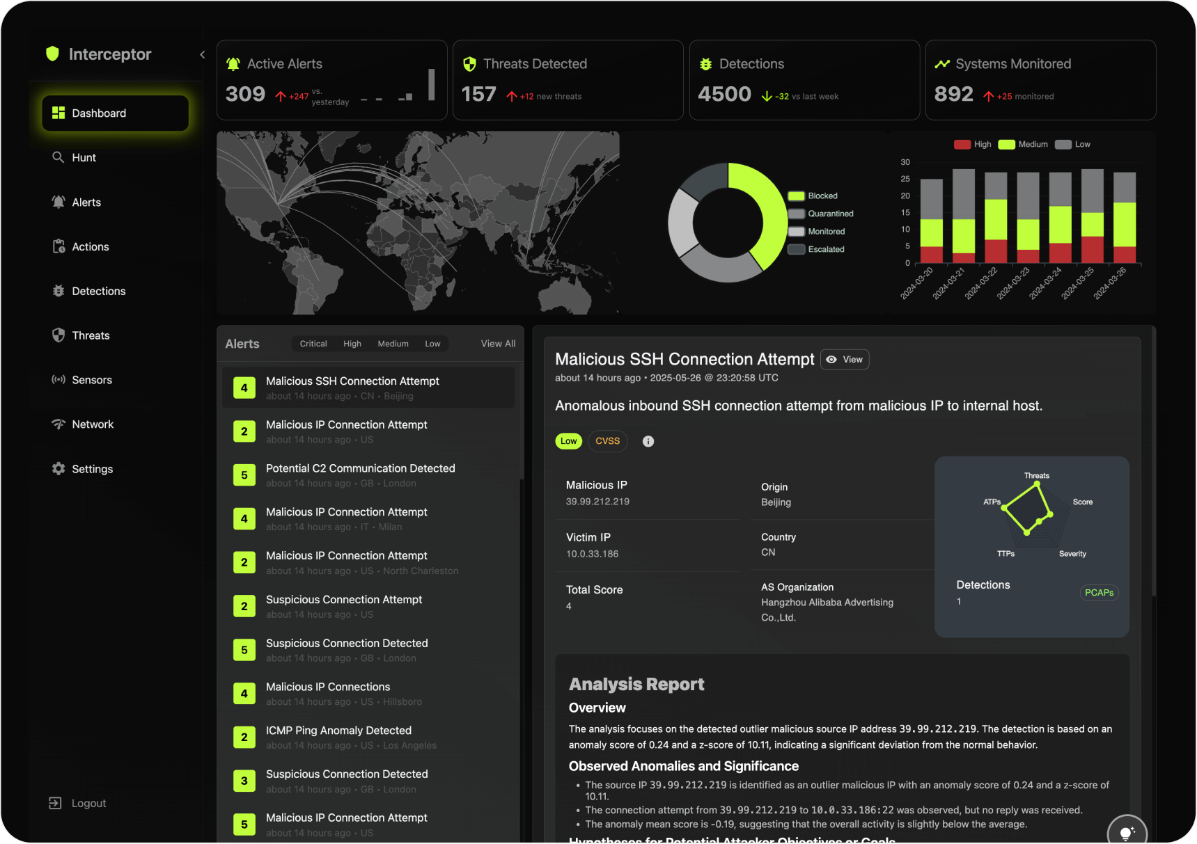The image size is (1197, 844).
Task: Click the info icon beside CVSS badge
Action: [648, 441]
